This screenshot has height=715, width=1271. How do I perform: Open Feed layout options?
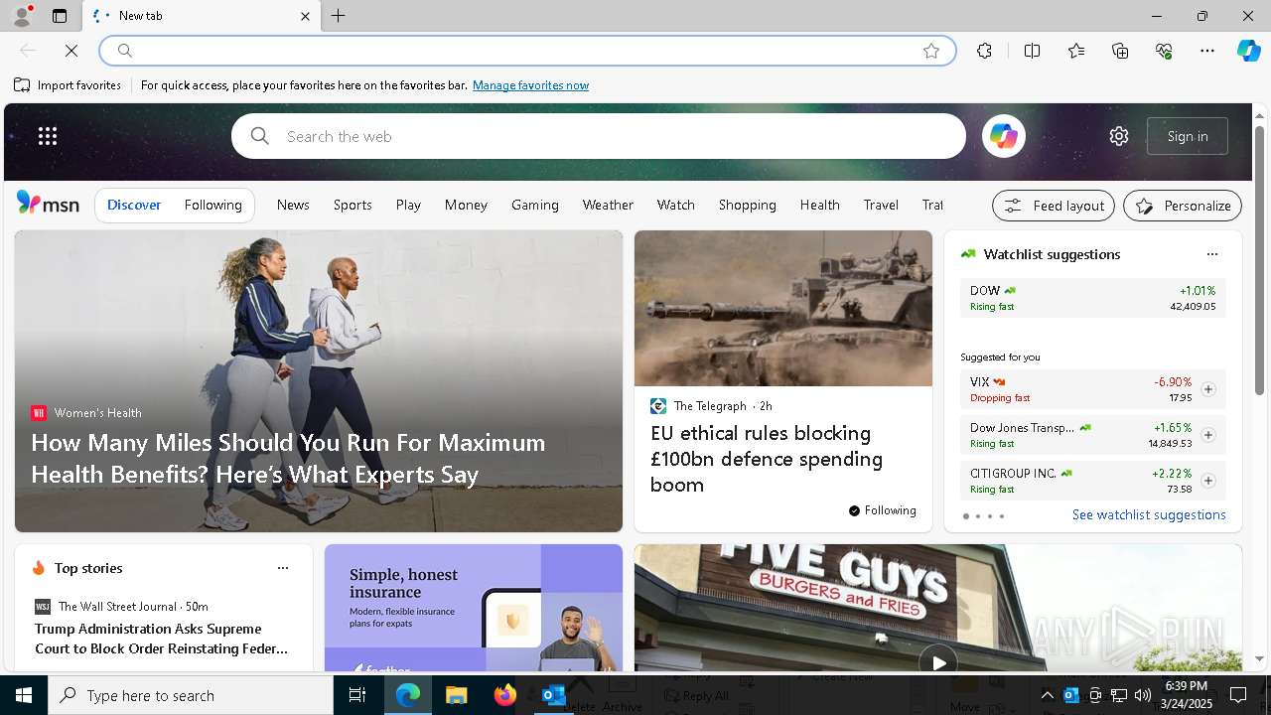point(1054,206)
